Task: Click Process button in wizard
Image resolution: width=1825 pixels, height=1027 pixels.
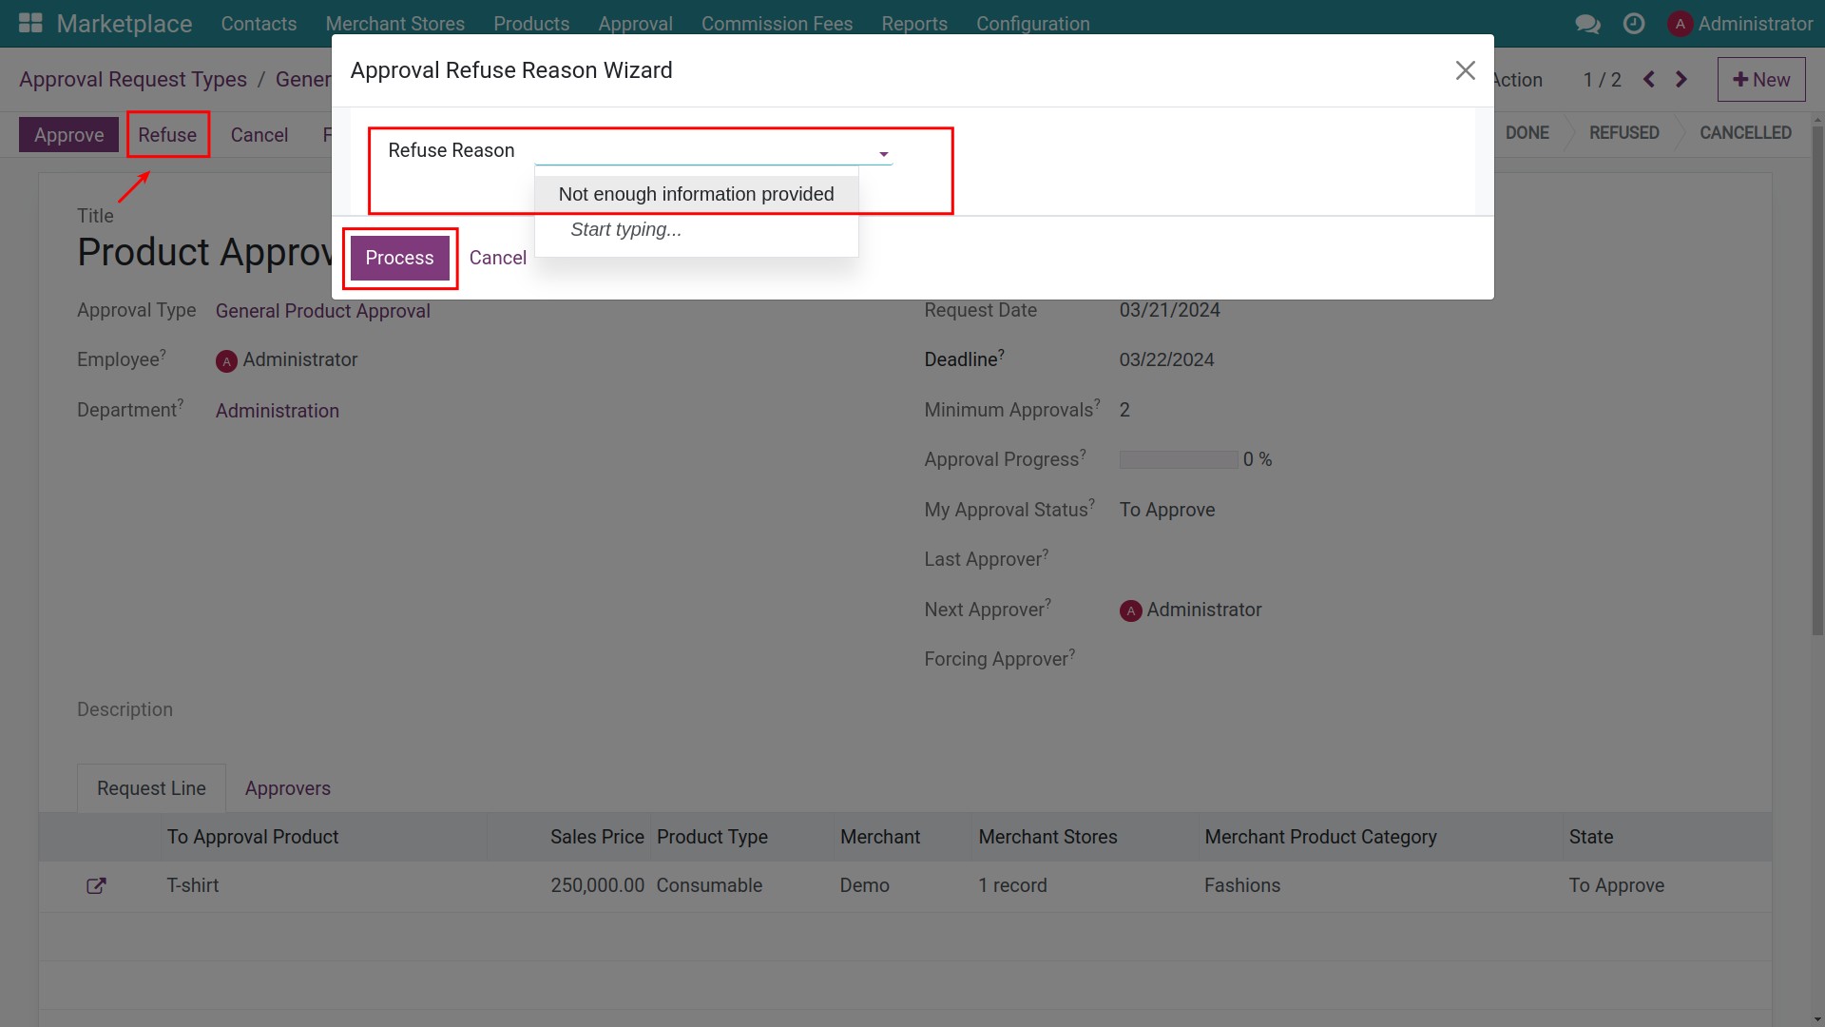Action: coord(399,258)
